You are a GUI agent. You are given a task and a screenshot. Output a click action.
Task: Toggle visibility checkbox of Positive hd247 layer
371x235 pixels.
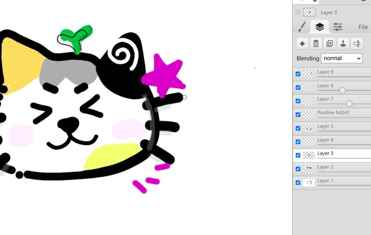click(298, 114)
